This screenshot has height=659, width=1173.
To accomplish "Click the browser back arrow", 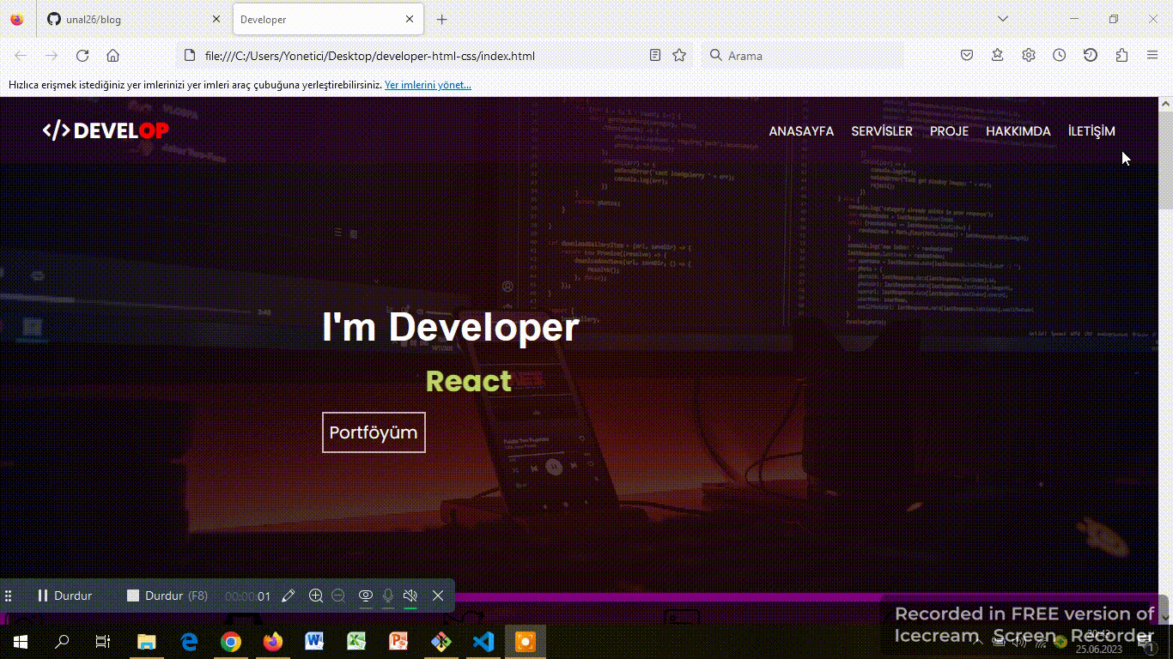I will [x=21, y=56].
